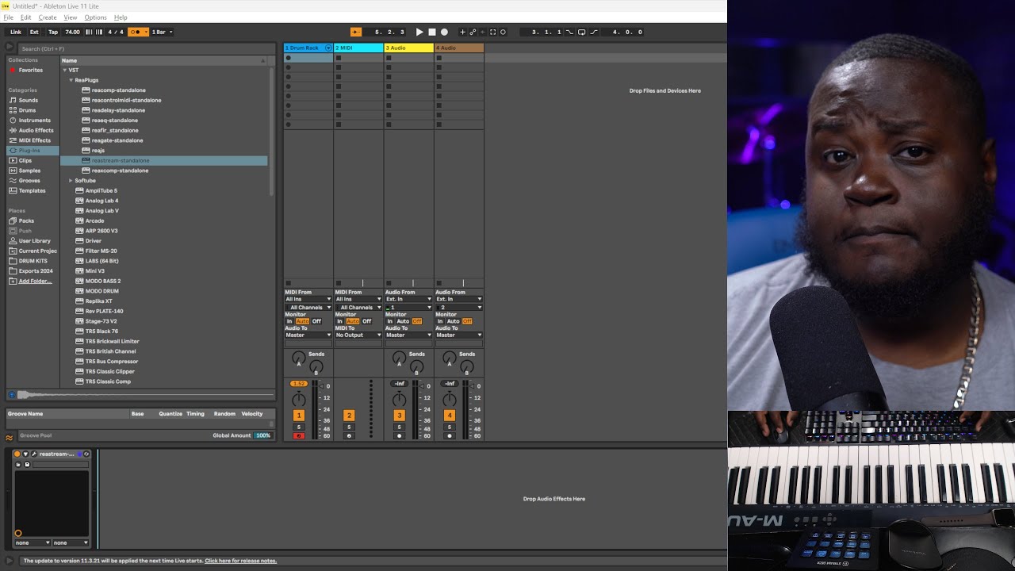The width and height of the screenshot is (1015, 571).
Task: Open the File menu
Action: (9, 17)
